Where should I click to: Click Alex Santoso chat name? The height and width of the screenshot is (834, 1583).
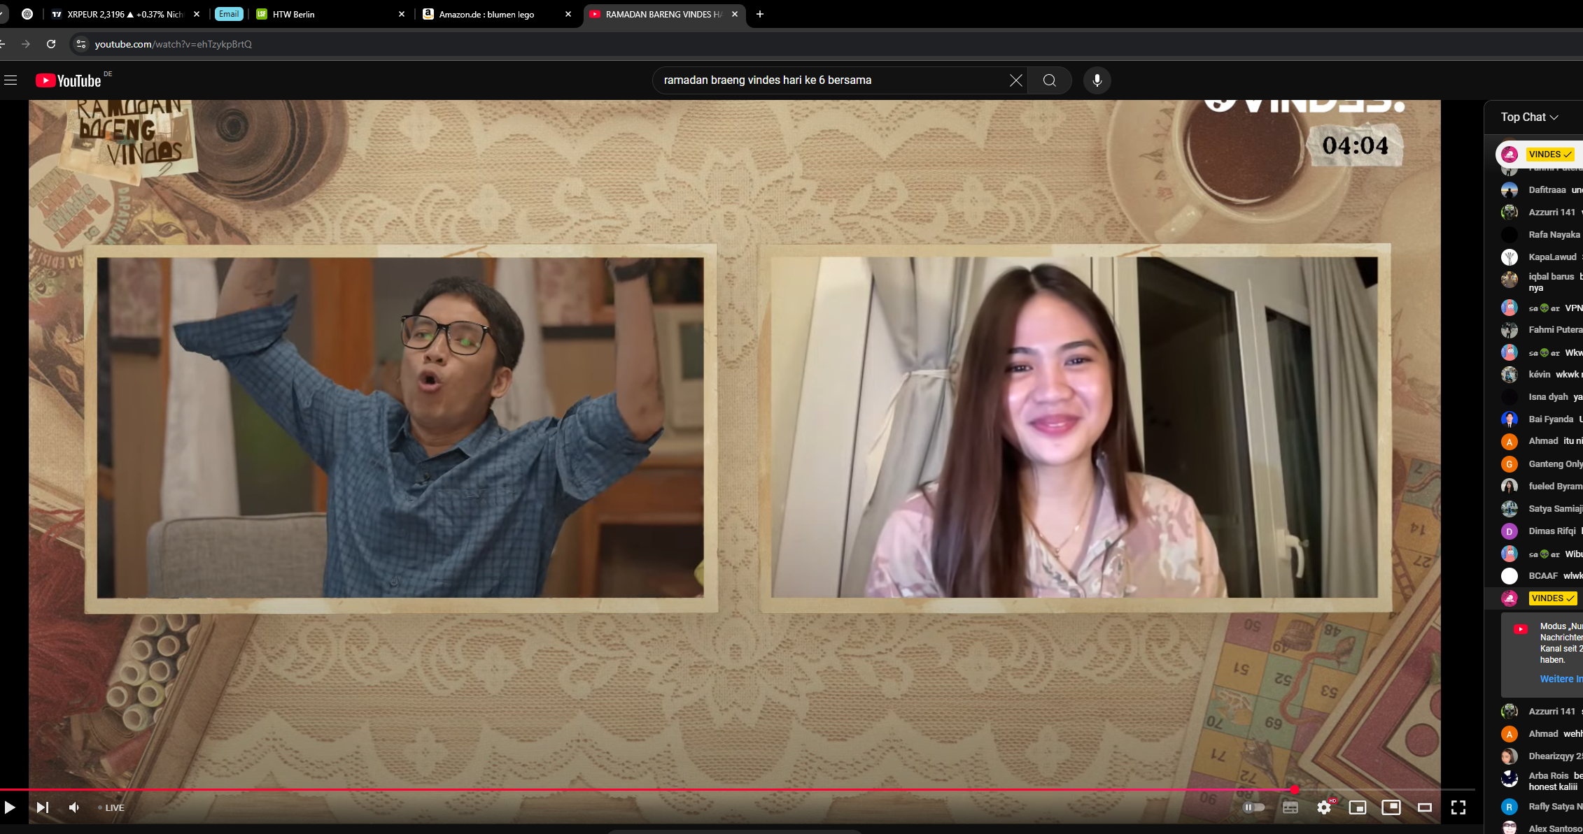point(1556,828)
